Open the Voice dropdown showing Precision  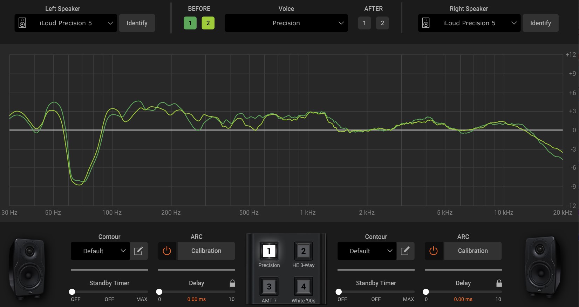pos(286,23)
